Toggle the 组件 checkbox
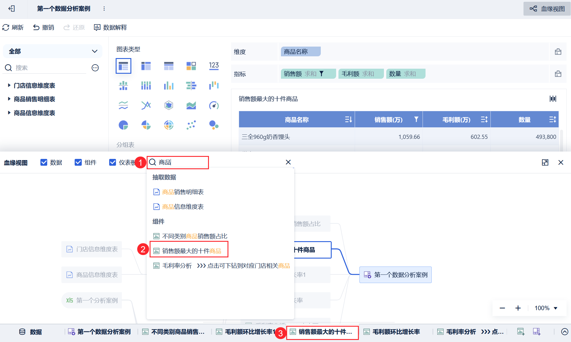Screen dimensions: 571x342 [x=78, y=162]
